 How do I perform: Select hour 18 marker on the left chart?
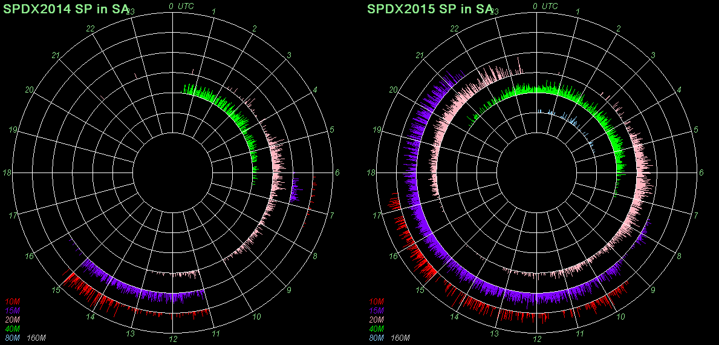click(8, 173)
